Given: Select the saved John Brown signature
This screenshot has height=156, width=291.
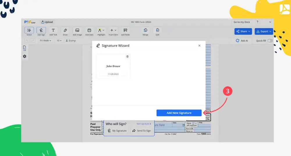Looking at the screenshot, I should [113, 66].
